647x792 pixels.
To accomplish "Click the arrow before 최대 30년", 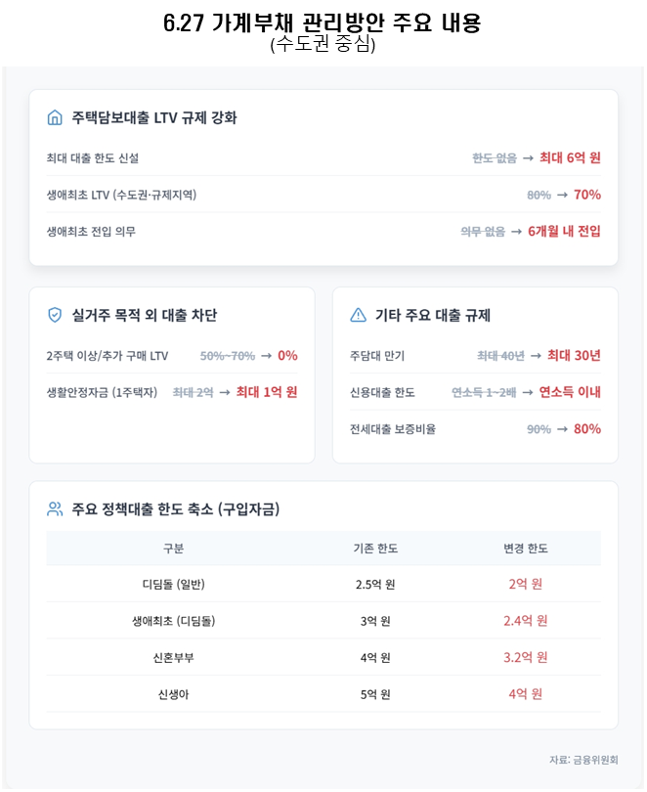I will (536, 356).
